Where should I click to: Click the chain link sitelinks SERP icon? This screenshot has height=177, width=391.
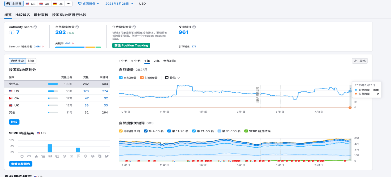[29, 156]
